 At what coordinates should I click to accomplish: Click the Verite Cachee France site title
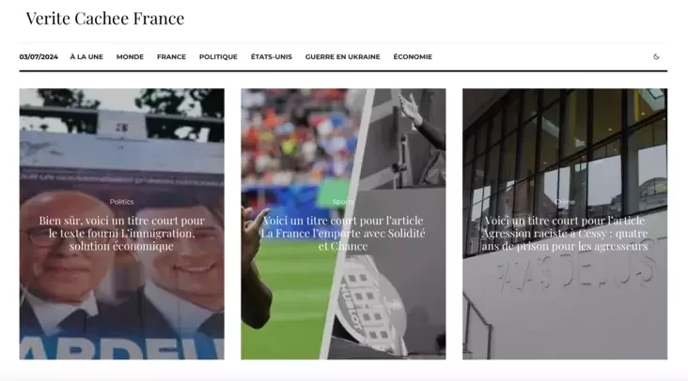105,19
